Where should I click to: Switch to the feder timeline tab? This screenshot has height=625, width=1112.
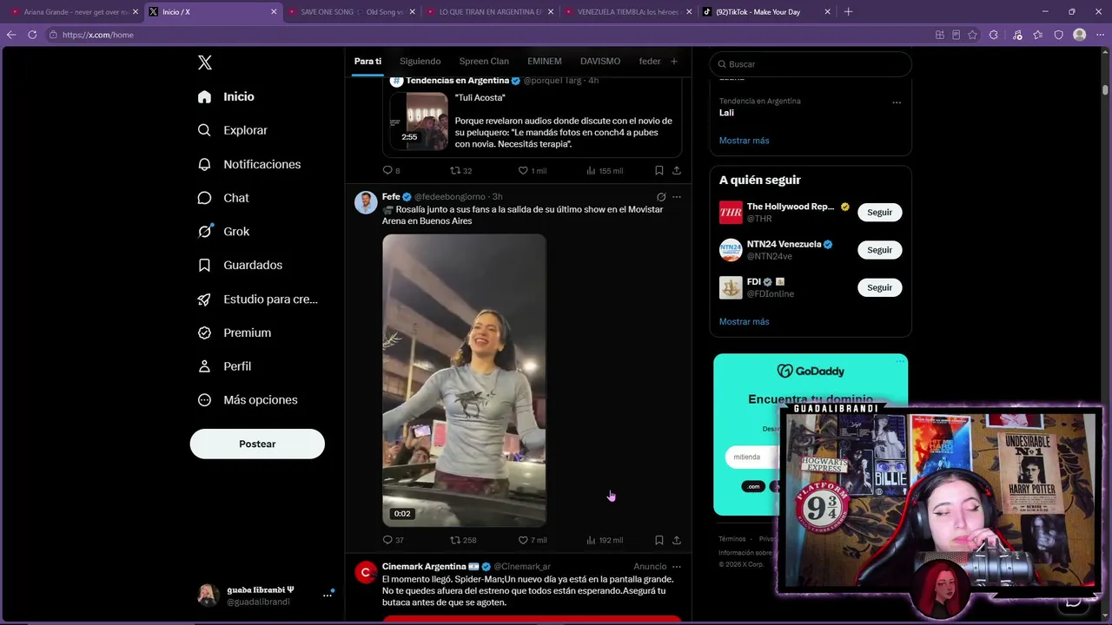(650, 62)
